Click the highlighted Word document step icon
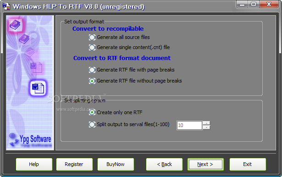This screenshot has height=177, width=282. pyautogui.click(x=38, y=88)
